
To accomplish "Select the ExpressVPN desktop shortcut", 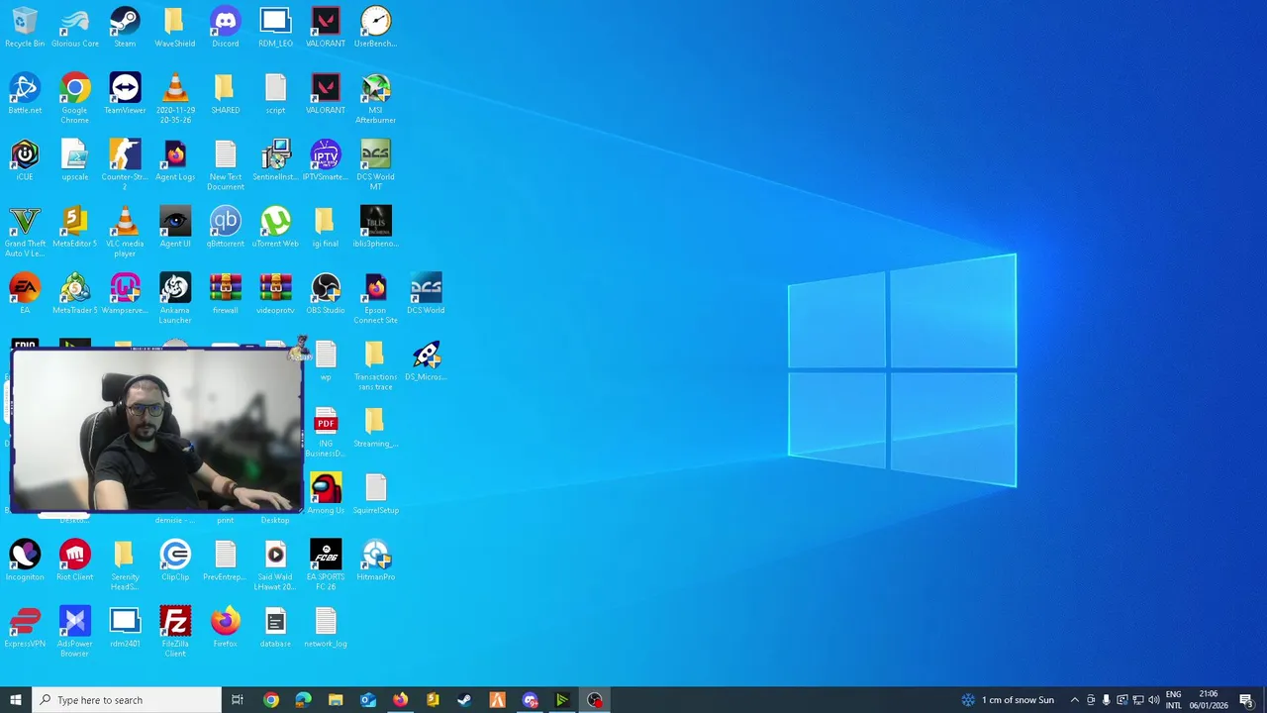I will pyautogui.click(x=25, y=626).
